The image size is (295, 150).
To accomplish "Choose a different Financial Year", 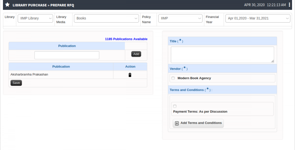I will click(258, 18).
